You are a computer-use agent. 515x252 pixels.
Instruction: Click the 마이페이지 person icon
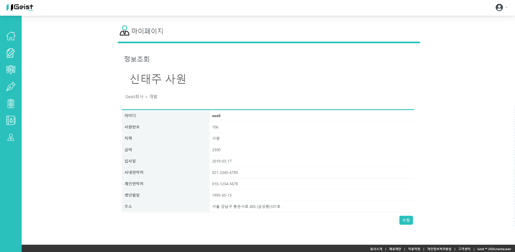click(124, 30)
